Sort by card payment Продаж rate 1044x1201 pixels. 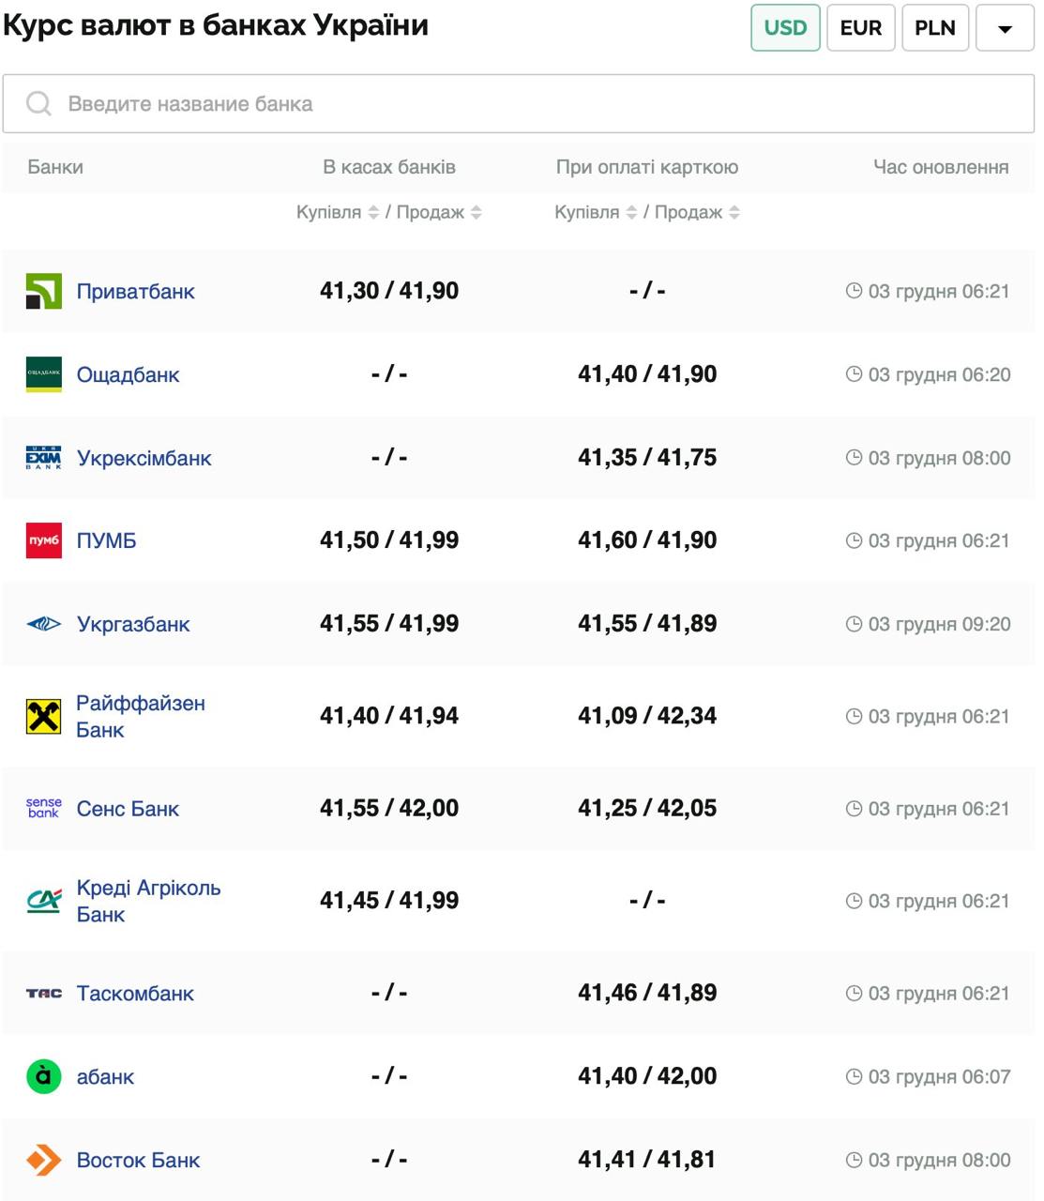[x=734, y=213]
